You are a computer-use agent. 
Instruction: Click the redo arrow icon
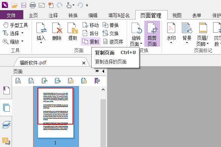[x=60, y=5]
